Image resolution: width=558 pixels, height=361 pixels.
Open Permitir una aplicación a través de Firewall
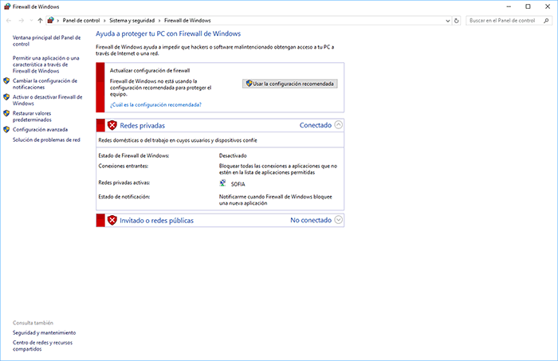[x=46, y=65]
